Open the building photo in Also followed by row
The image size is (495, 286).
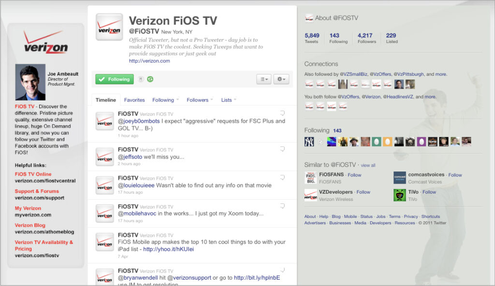pos(343,84)
